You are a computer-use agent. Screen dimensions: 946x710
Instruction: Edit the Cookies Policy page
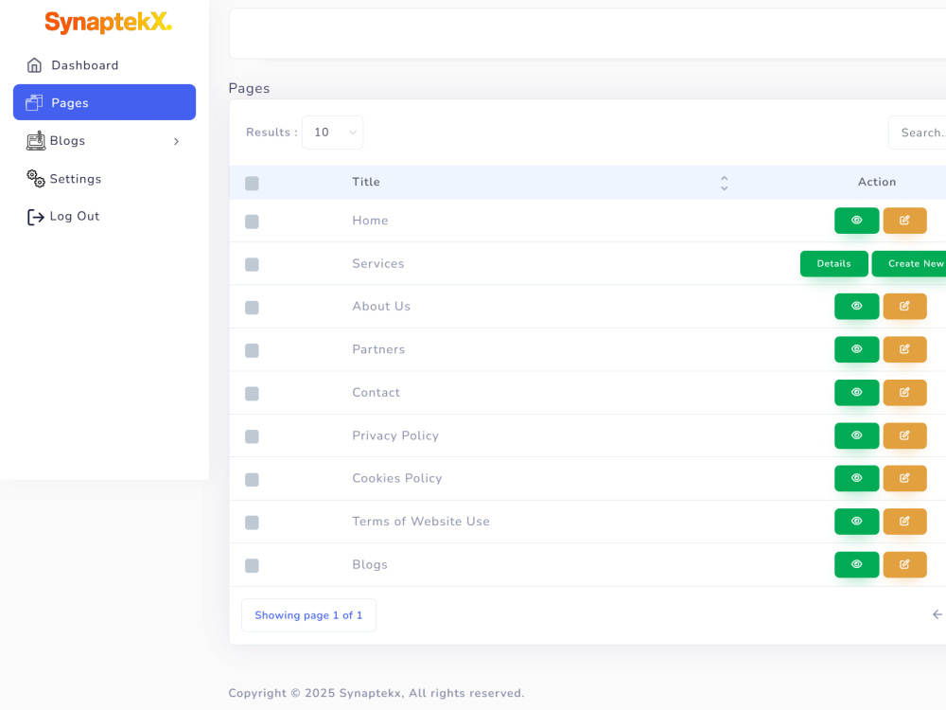904,478
